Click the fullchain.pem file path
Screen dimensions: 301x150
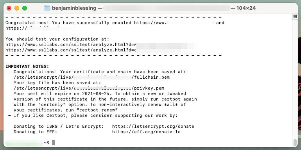91,77
